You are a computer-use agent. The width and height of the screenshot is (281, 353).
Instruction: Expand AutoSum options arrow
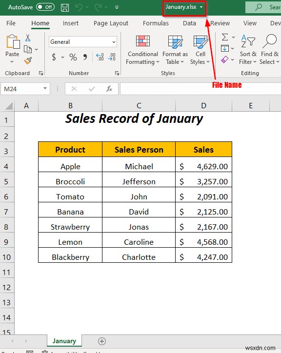point(234,38)
